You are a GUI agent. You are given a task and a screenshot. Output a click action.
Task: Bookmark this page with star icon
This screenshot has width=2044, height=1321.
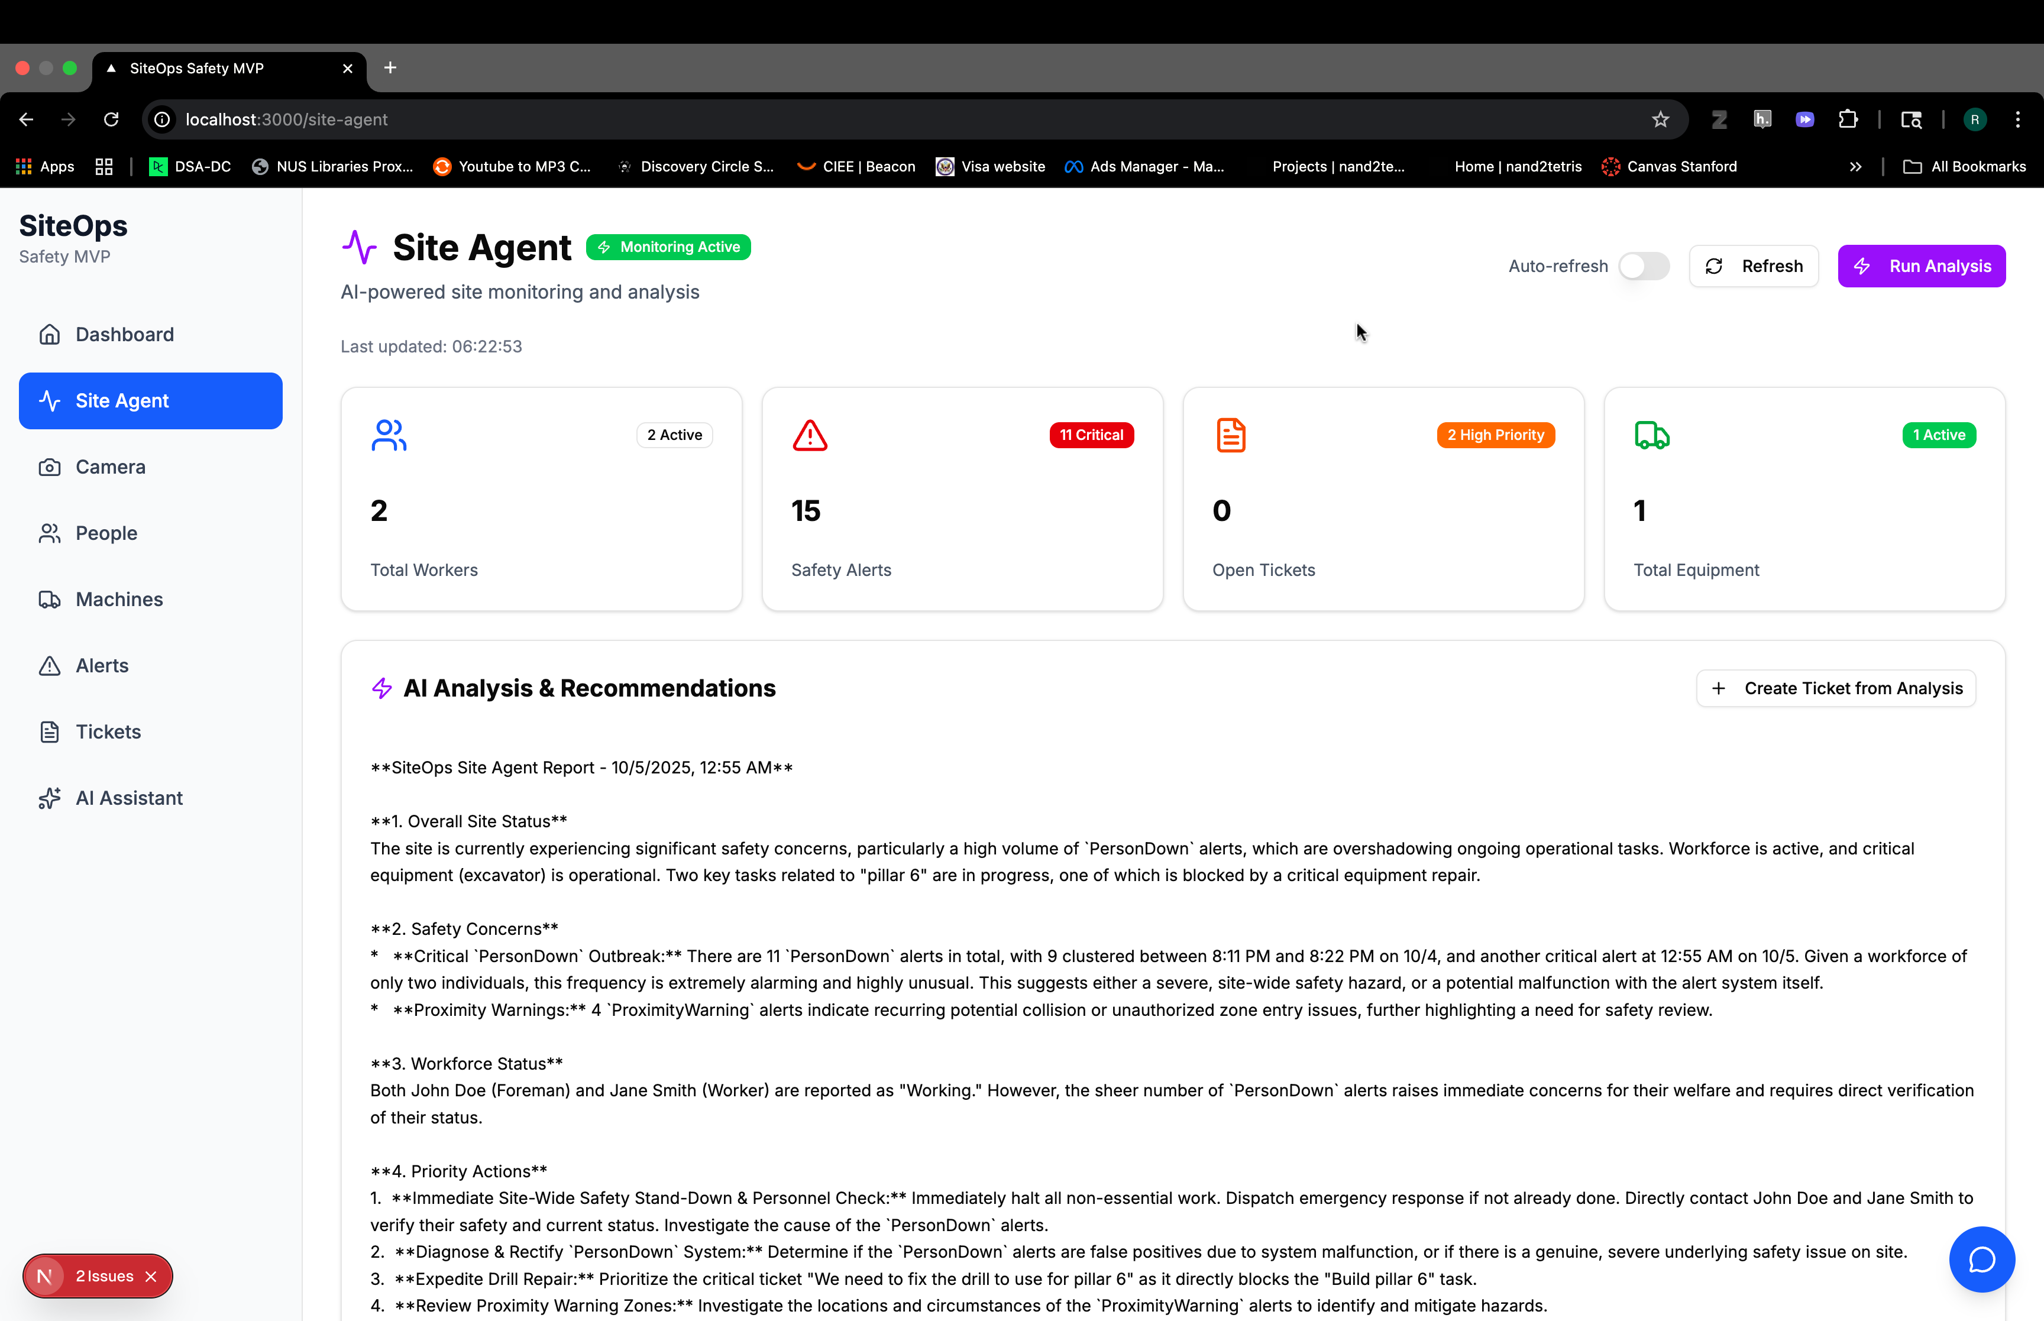pos(1661,119)
